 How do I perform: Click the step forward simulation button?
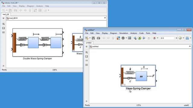click(x=144, y=38)
